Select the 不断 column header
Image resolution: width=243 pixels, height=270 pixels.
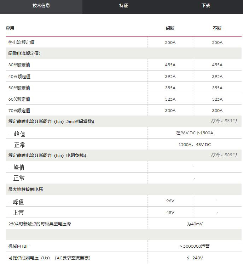click(x=217, y=28)
